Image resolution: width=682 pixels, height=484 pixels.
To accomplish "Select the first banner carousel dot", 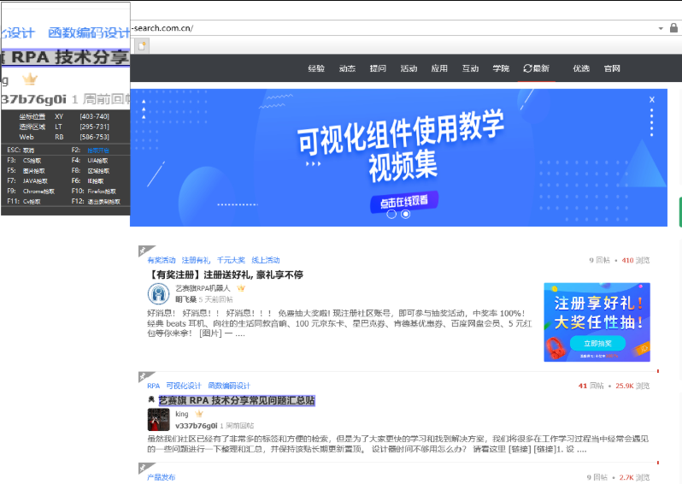I will click(391, 215).
